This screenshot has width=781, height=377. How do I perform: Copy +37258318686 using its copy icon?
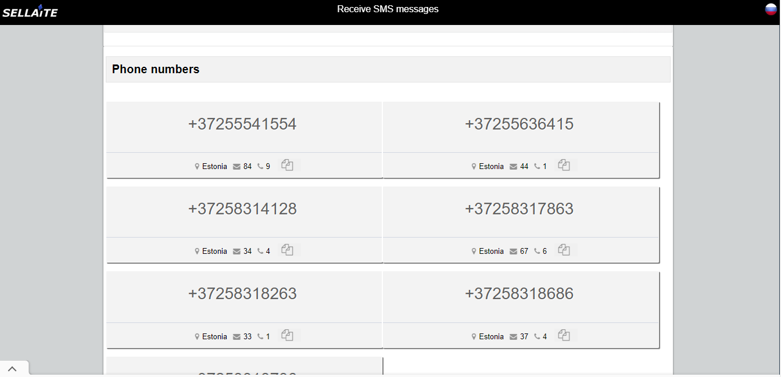click(x=564, y=335)
